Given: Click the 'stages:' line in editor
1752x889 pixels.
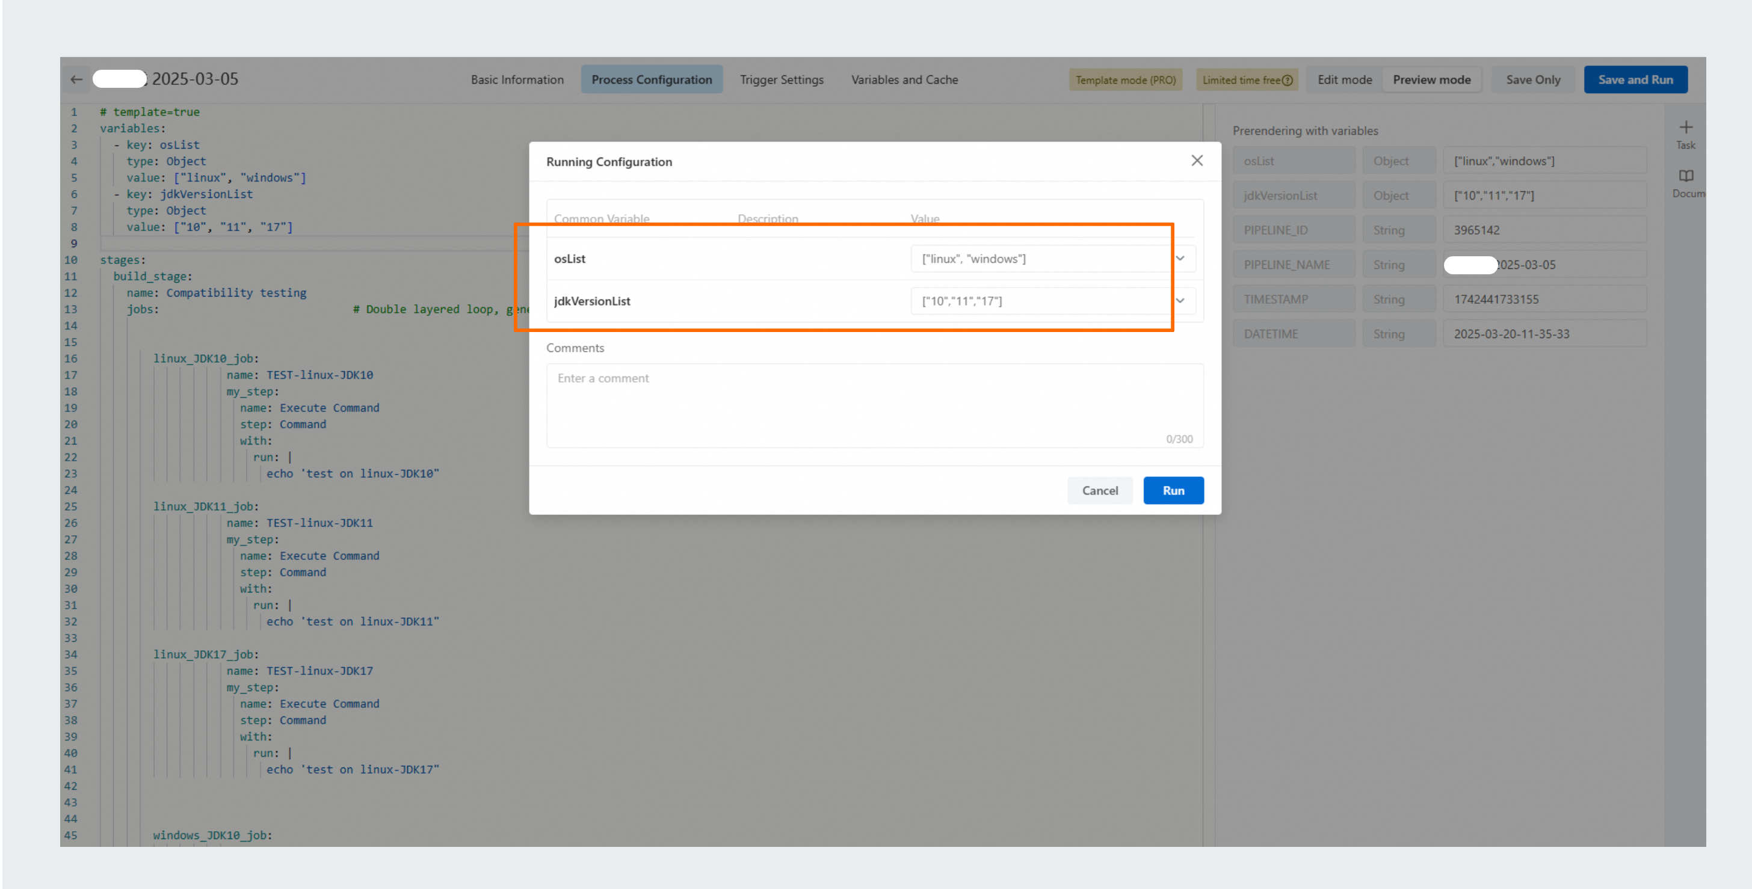Looking at the screenshot, I should 123,260.
